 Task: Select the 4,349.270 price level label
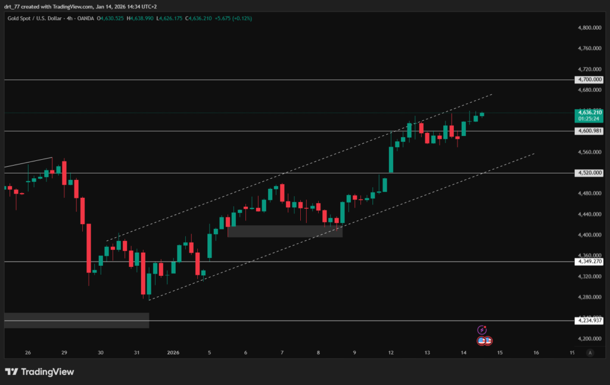589,262
